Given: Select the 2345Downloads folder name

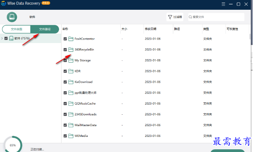Looking at the screenshot, I should tap(85, 114).
